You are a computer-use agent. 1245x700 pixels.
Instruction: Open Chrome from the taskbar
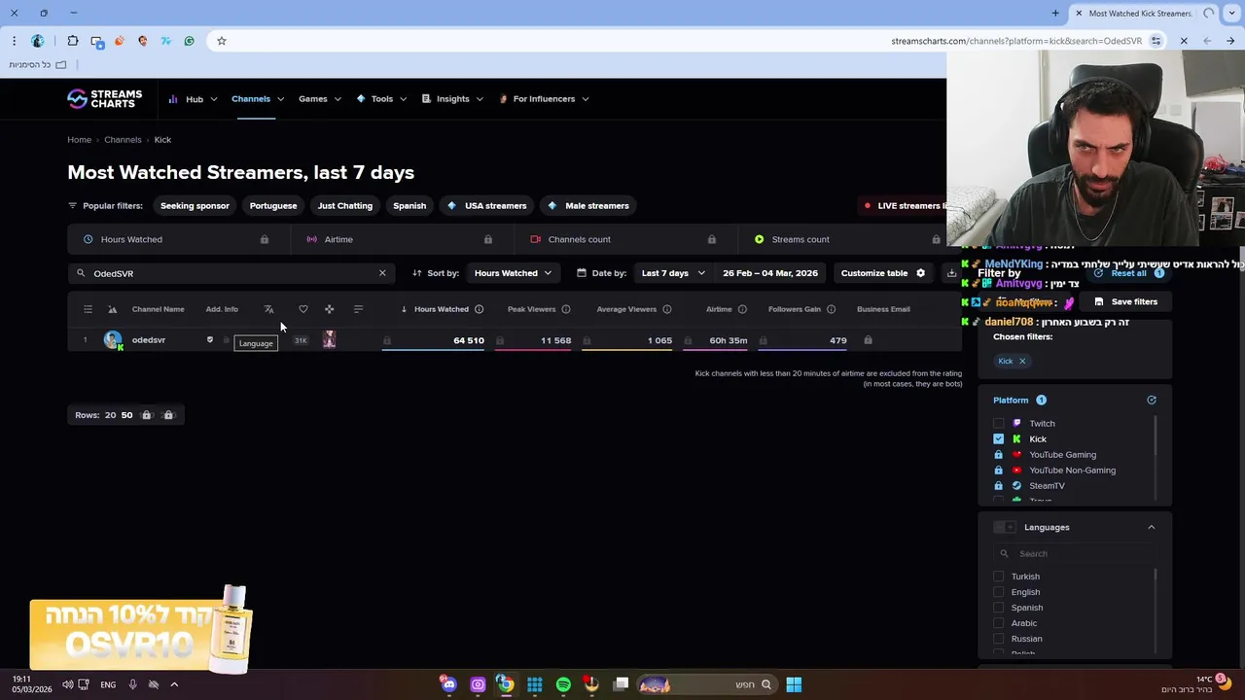click(x=506, y=684)
